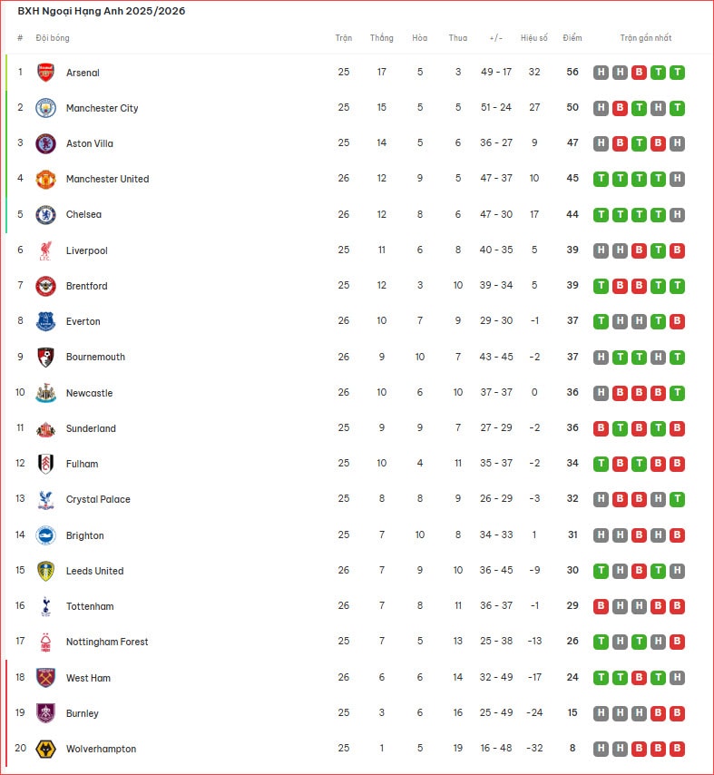Screen dimensions: 714x775
Task: Select the Nottingham Forest team name
Action: 107,642
